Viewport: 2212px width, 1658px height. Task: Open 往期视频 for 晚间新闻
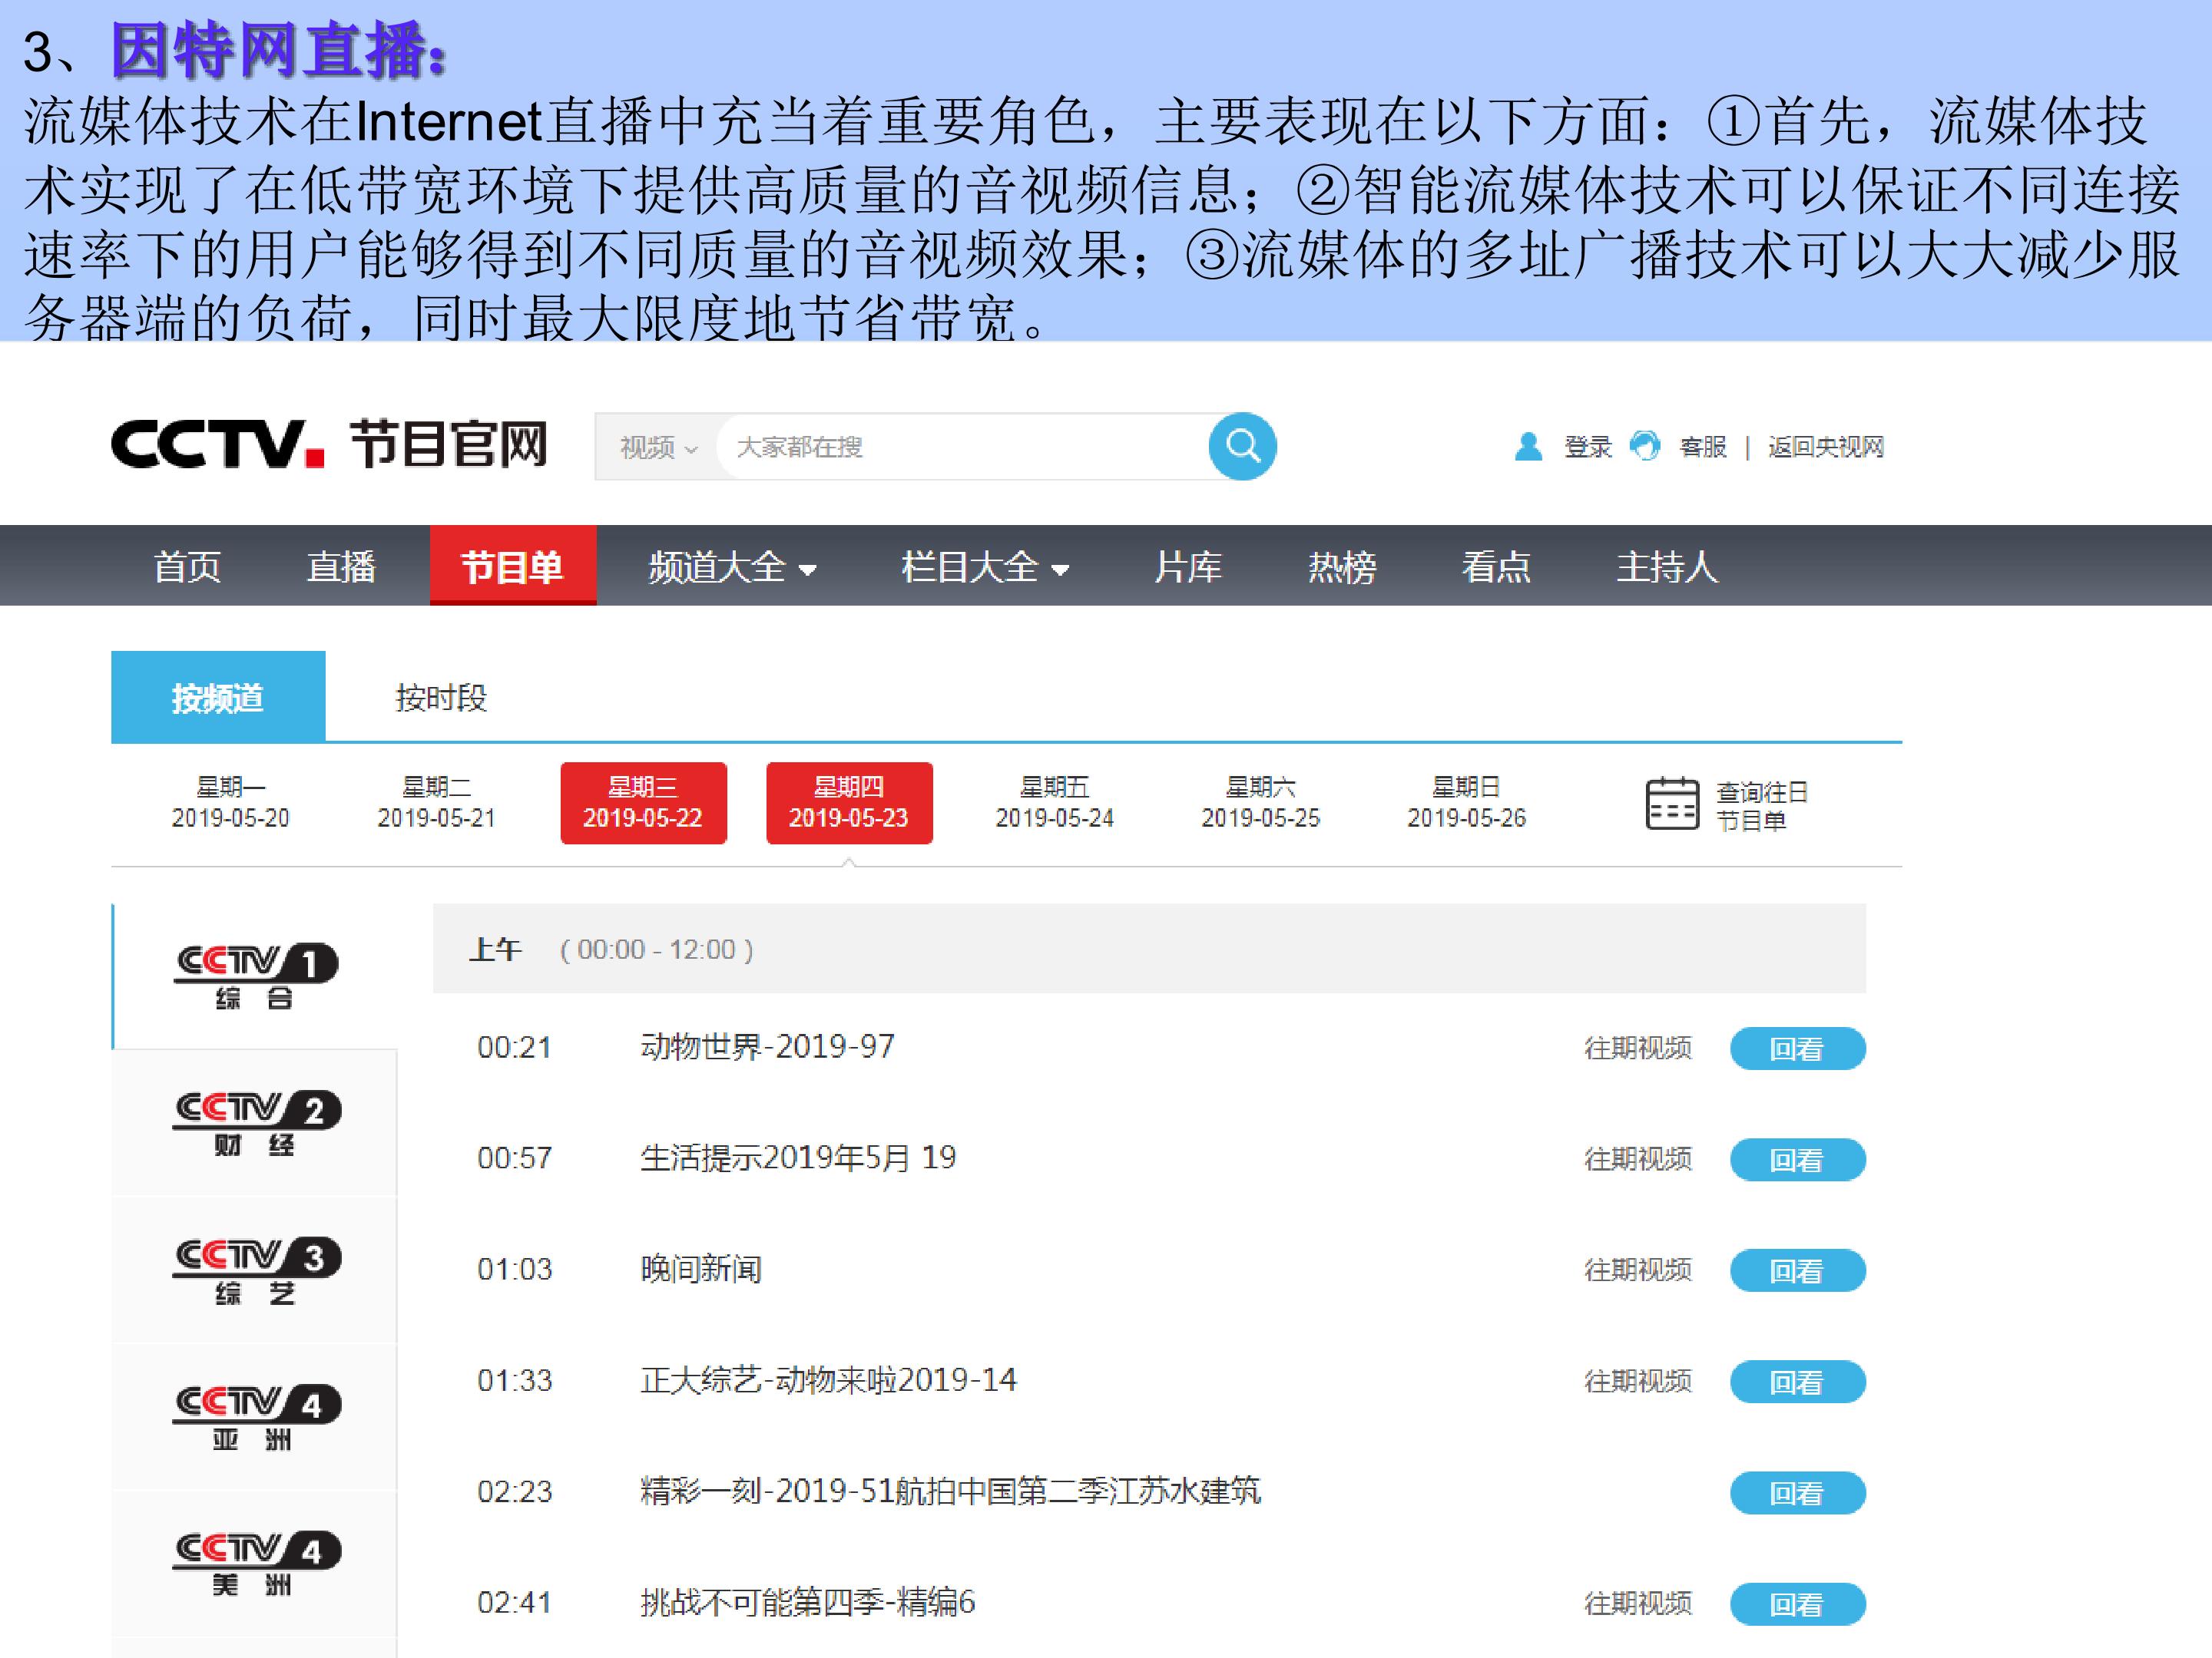pos(1638,1270)
